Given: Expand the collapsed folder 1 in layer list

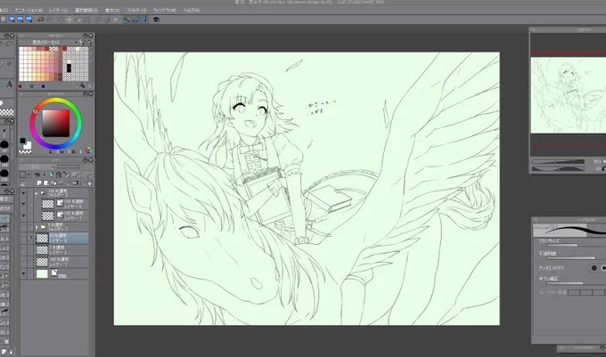Looking at the screenshot, I should pos(37,227).
